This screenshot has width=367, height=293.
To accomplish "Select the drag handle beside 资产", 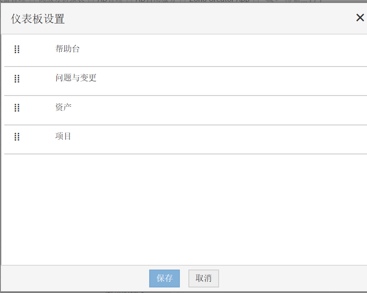I will [x=17, y=107].
